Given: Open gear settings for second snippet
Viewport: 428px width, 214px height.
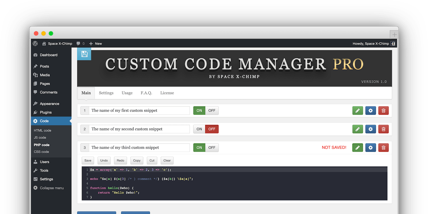Looking at the screenshot, I should [371, 129].
